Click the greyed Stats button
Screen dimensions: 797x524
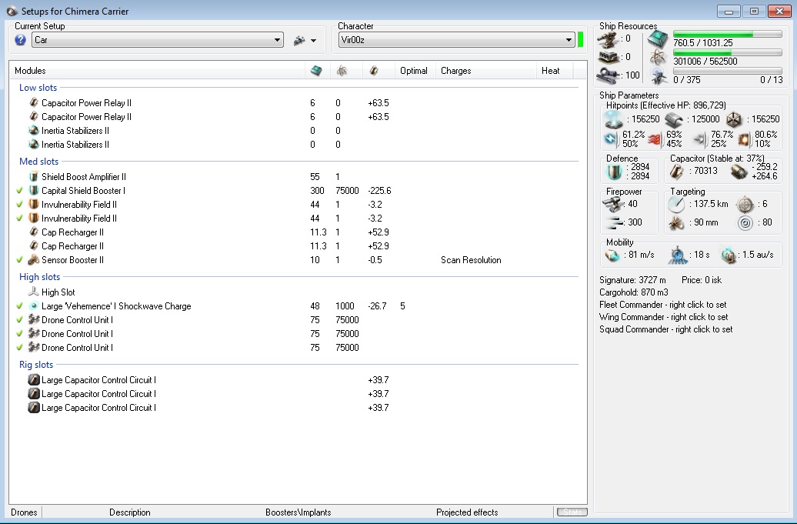pyautogui.click(x=572, y=512)
